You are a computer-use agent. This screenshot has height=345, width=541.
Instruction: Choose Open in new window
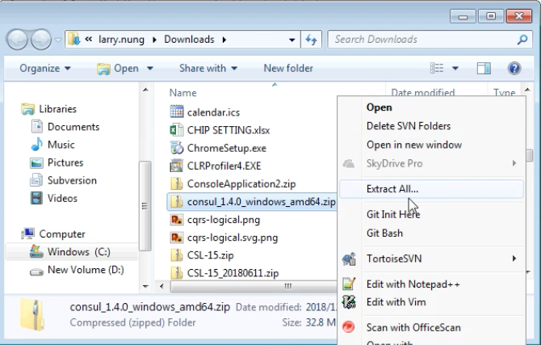click(431, 145)
